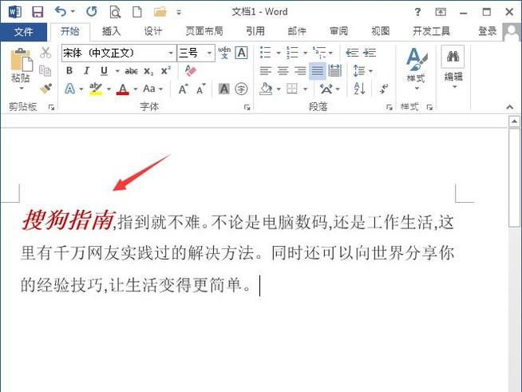Toggle character shading A

223,89
